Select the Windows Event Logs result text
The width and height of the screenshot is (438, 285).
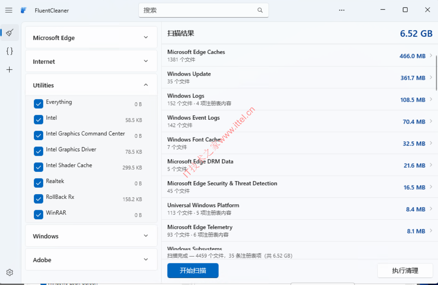coord(194,118)
